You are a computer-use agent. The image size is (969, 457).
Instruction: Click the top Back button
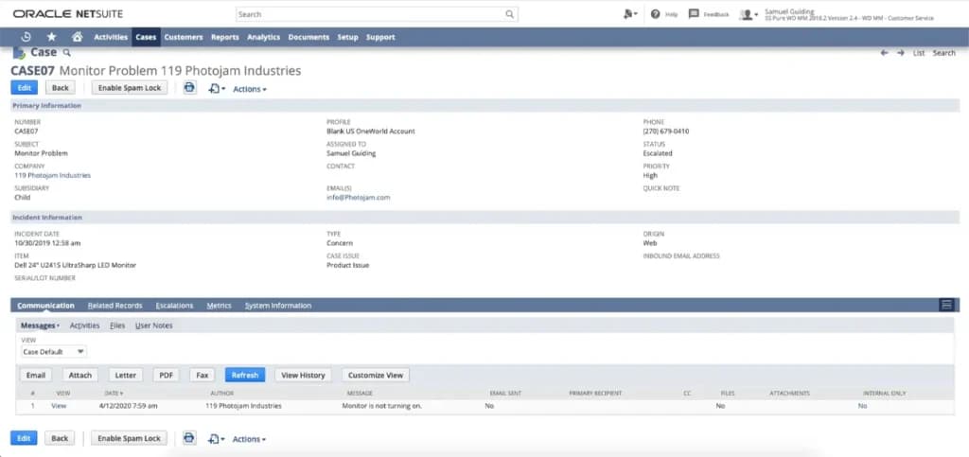tap(61, 88)
